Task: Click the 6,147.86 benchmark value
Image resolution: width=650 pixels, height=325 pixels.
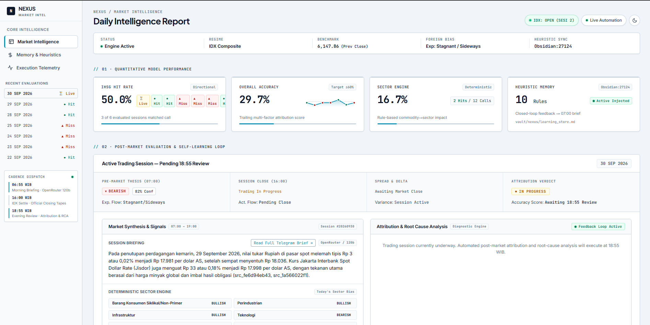Action: click(328, 46)
